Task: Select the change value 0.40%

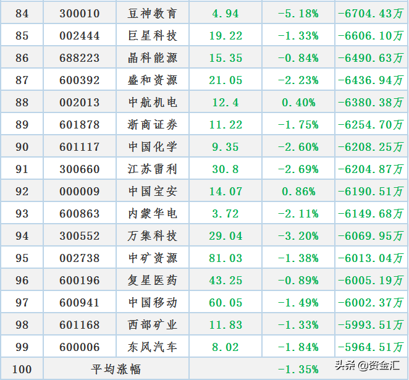Action: coord(298,103)
